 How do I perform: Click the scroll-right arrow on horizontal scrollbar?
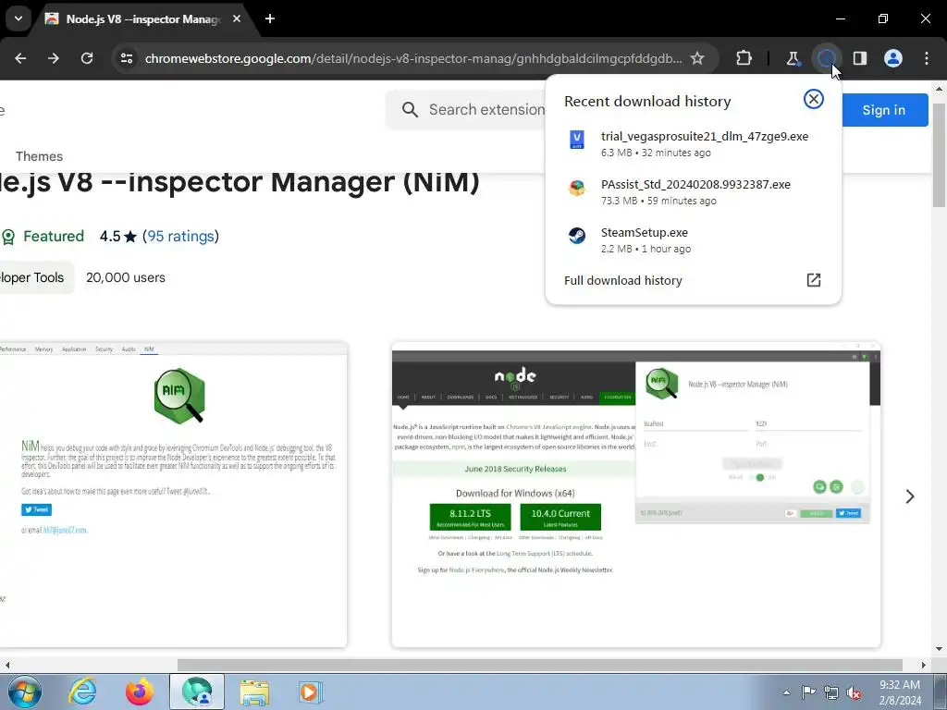pos(924,665)
